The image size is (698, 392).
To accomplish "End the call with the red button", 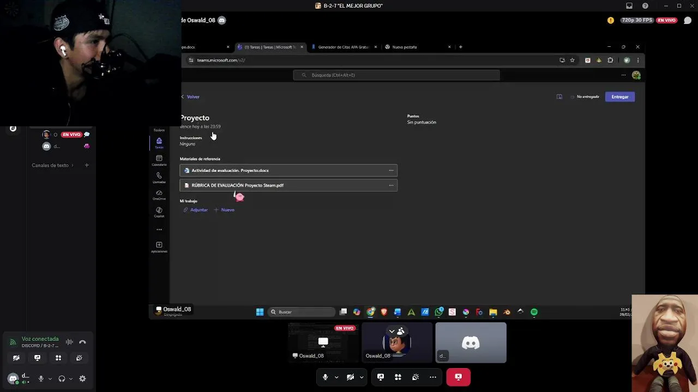I will point(458,377).
